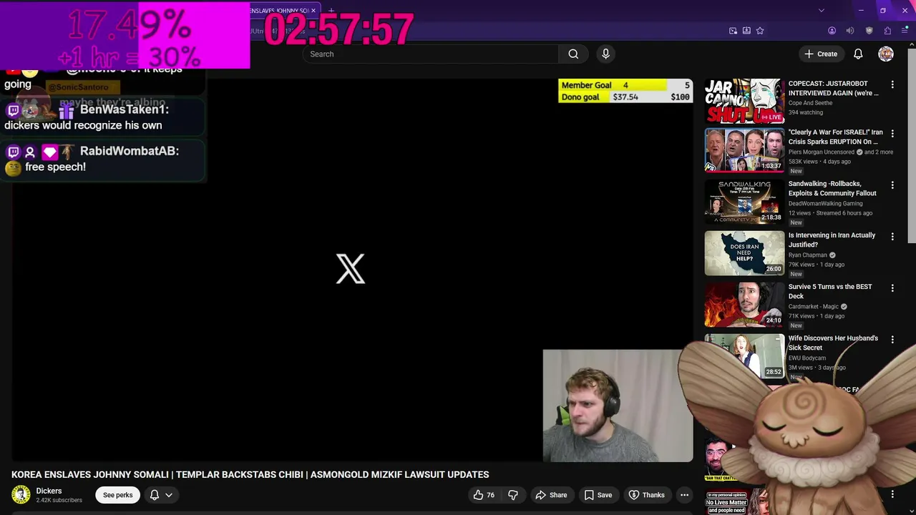Click channel name 'Ryan Chapman'
This screenshot has height=515, width=916.
808,255
